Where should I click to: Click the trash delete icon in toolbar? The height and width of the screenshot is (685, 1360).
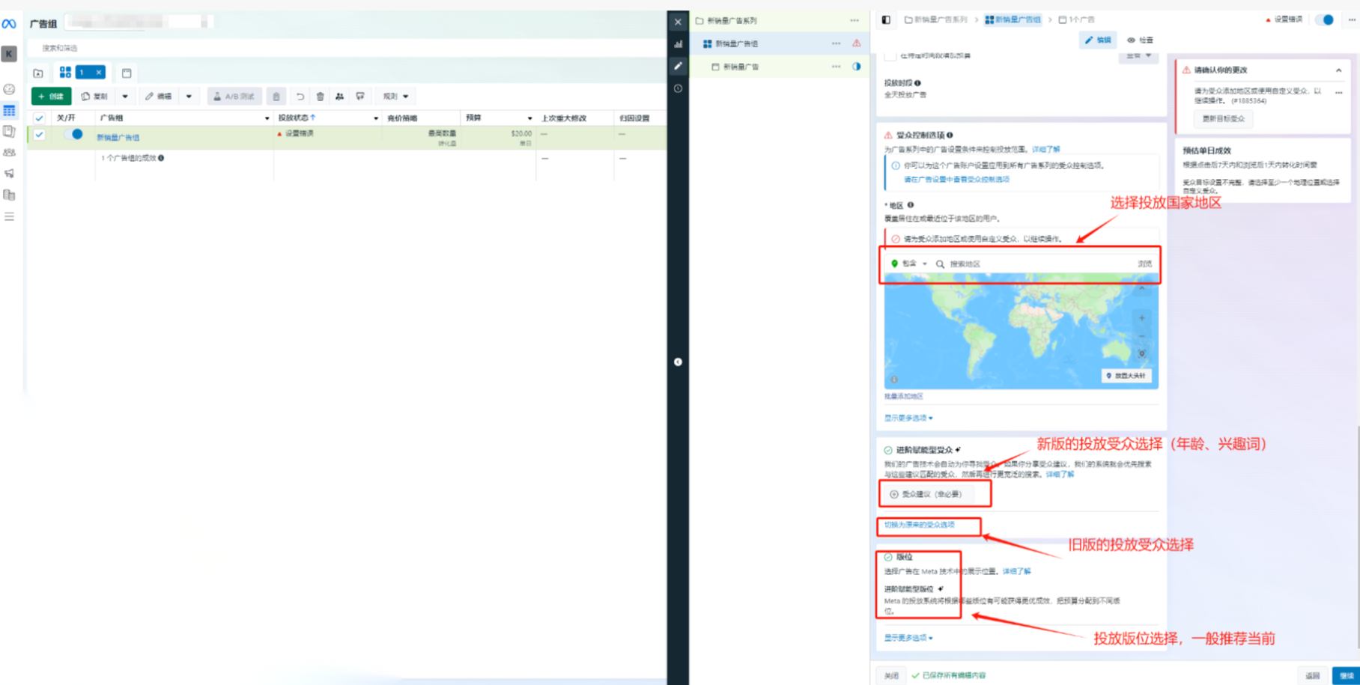321,96
